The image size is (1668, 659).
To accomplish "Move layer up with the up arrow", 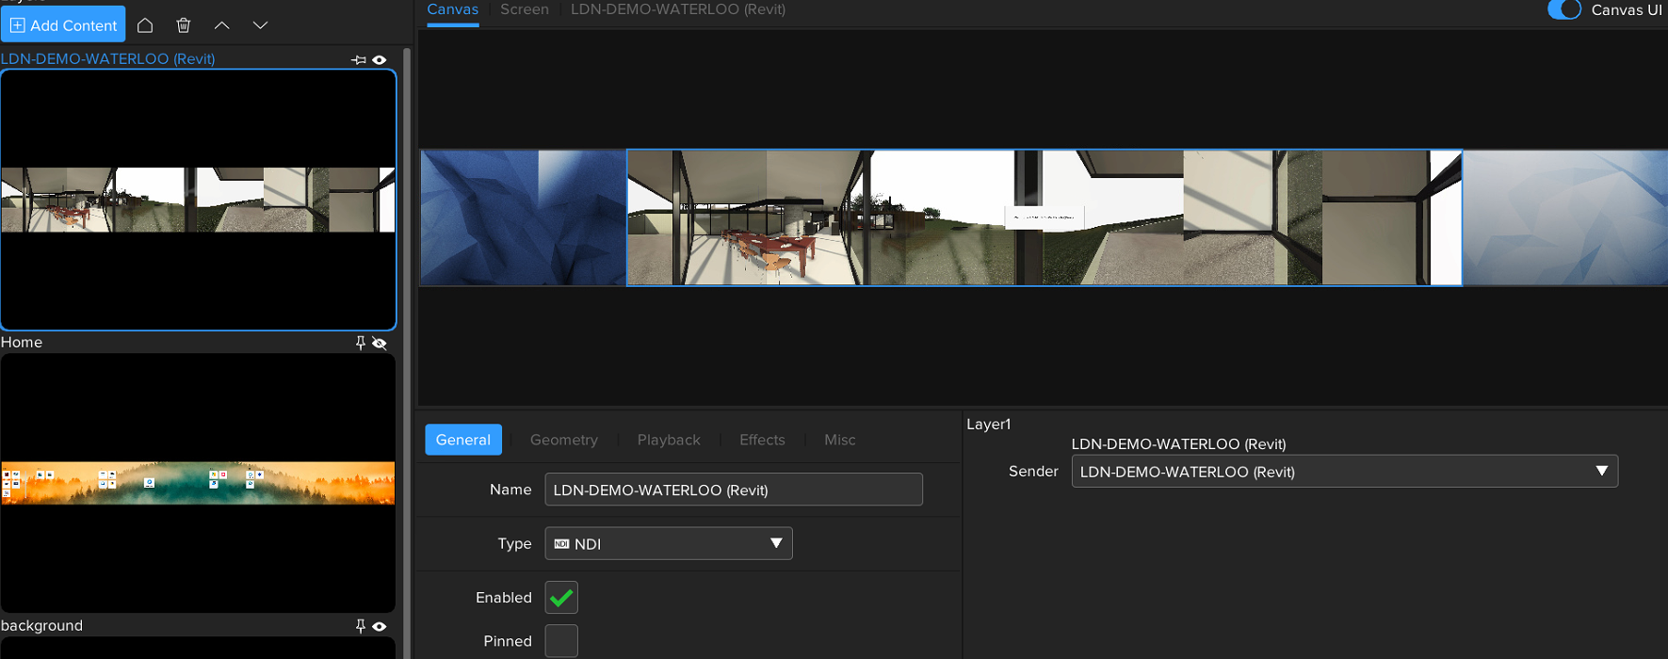I will (222, 25).
